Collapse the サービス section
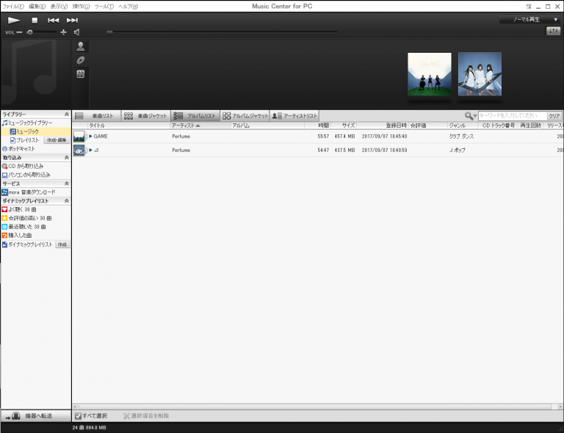The height and width of the screenshot is (433, 564). tap(67, 183)
